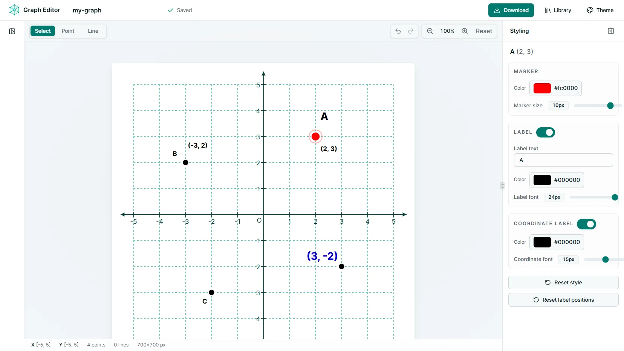Click the Reset zoom button
The width and height of the screenshot is (624, 351).
(484, 31)
